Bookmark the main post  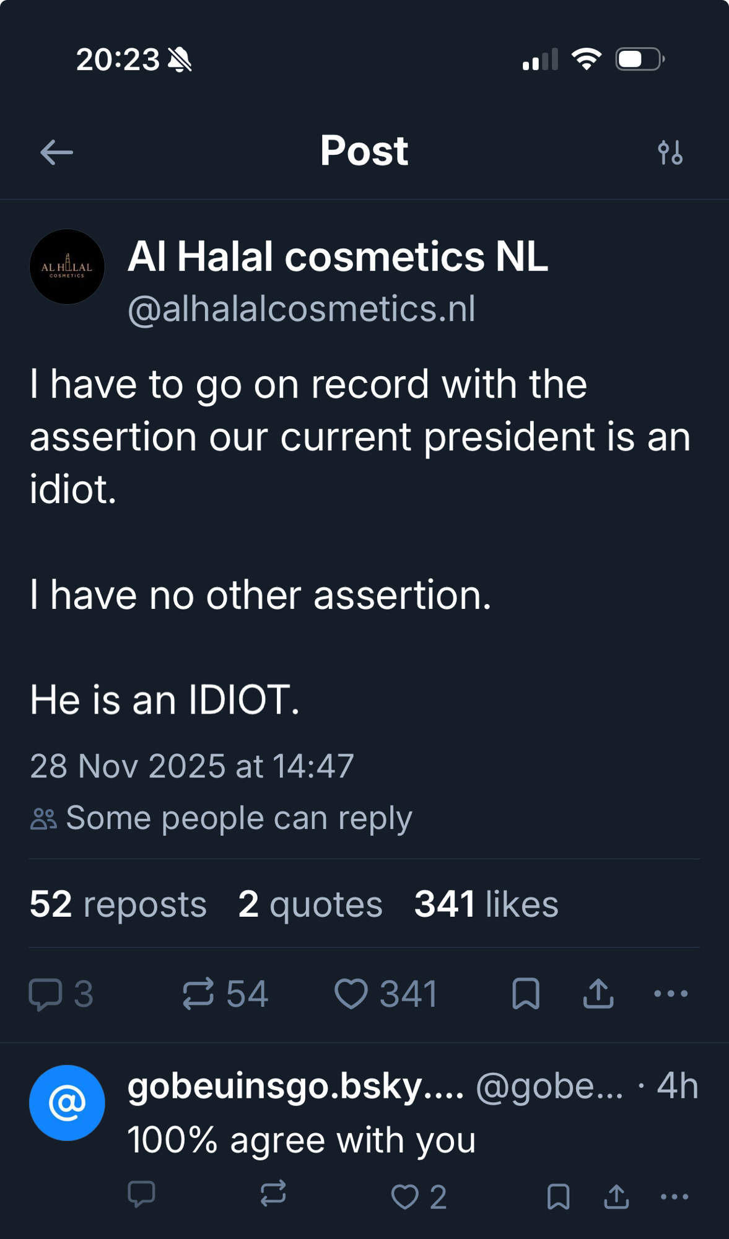point(526,994)
